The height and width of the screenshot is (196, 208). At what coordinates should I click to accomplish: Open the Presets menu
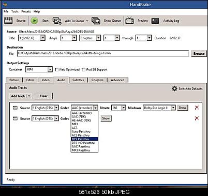click(26, 11)
